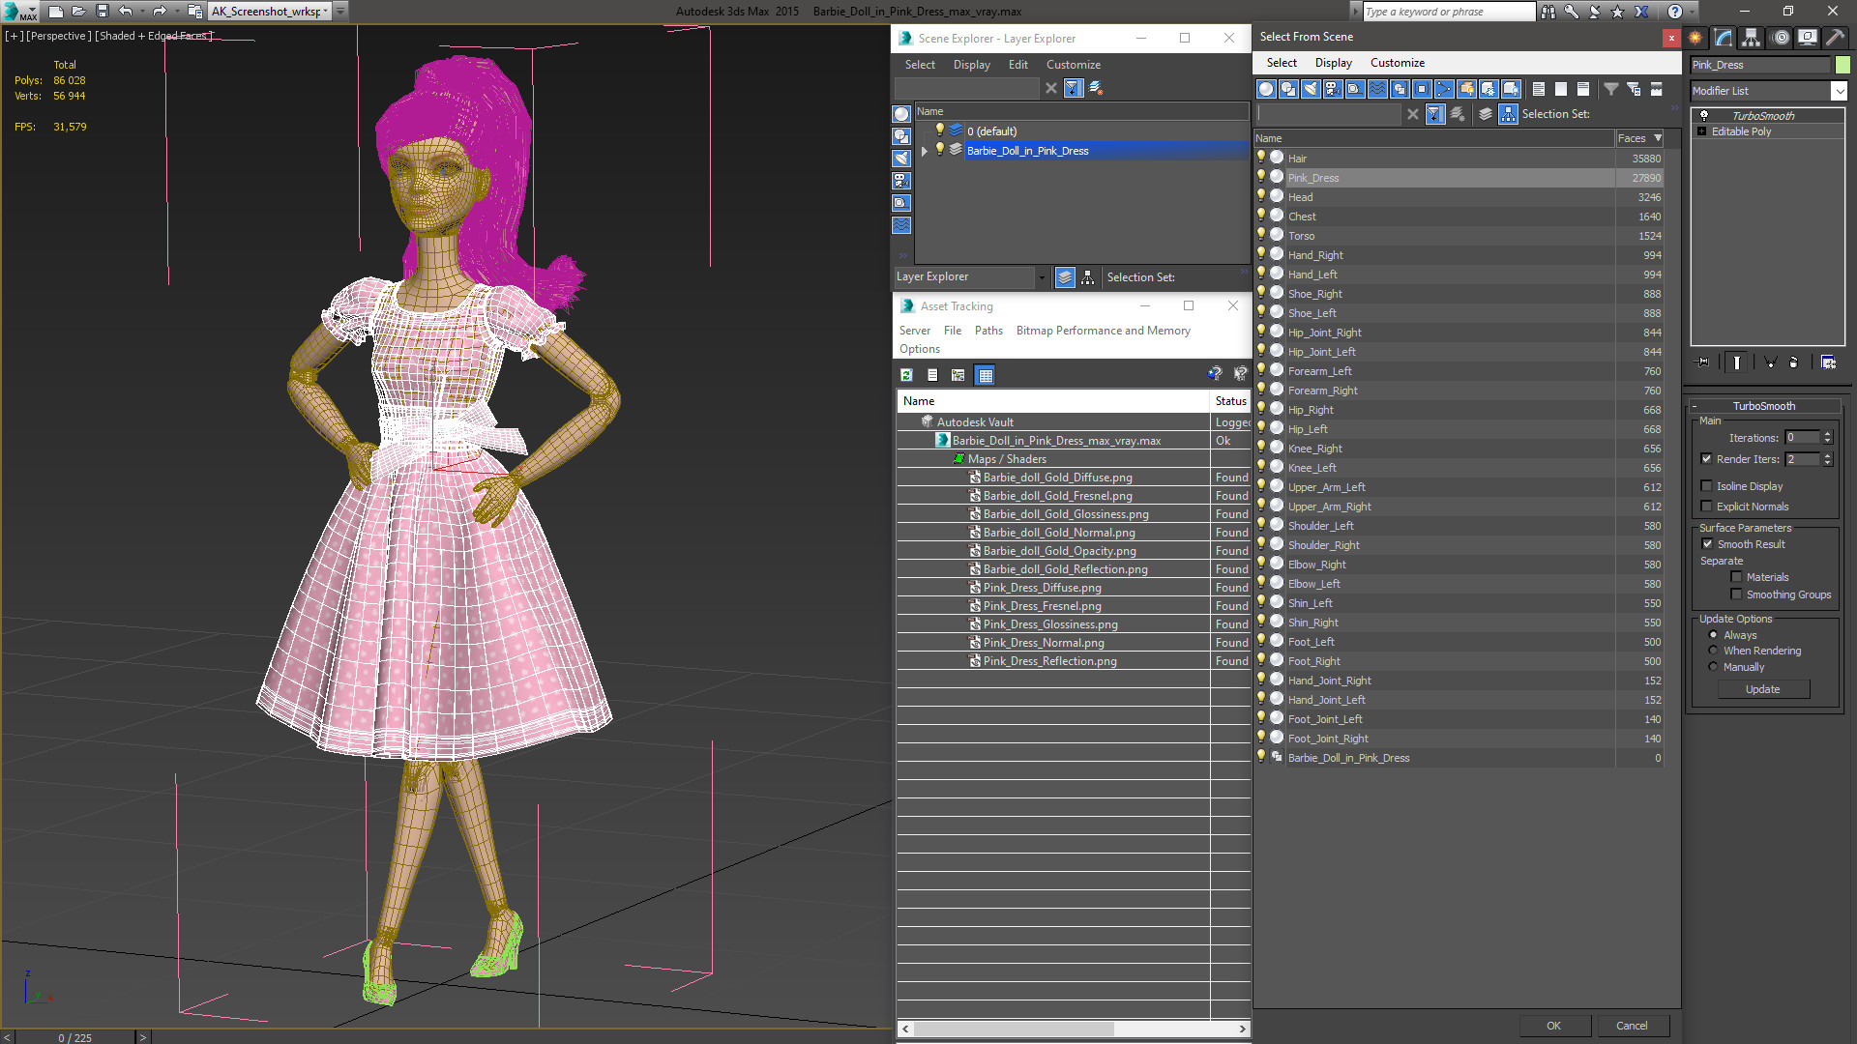
Task: Toggle Cameras filter in Scene Explorer sidebar
Action: [x=901, y=181]
